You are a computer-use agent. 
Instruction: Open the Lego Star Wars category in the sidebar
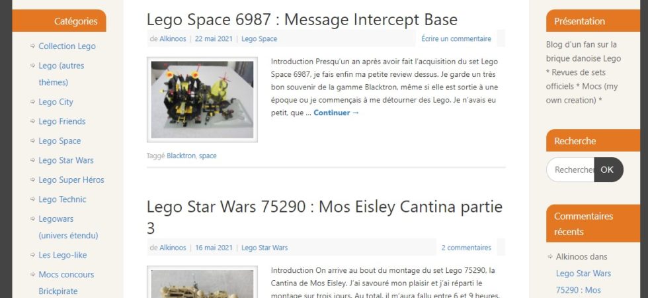point(66,160)
